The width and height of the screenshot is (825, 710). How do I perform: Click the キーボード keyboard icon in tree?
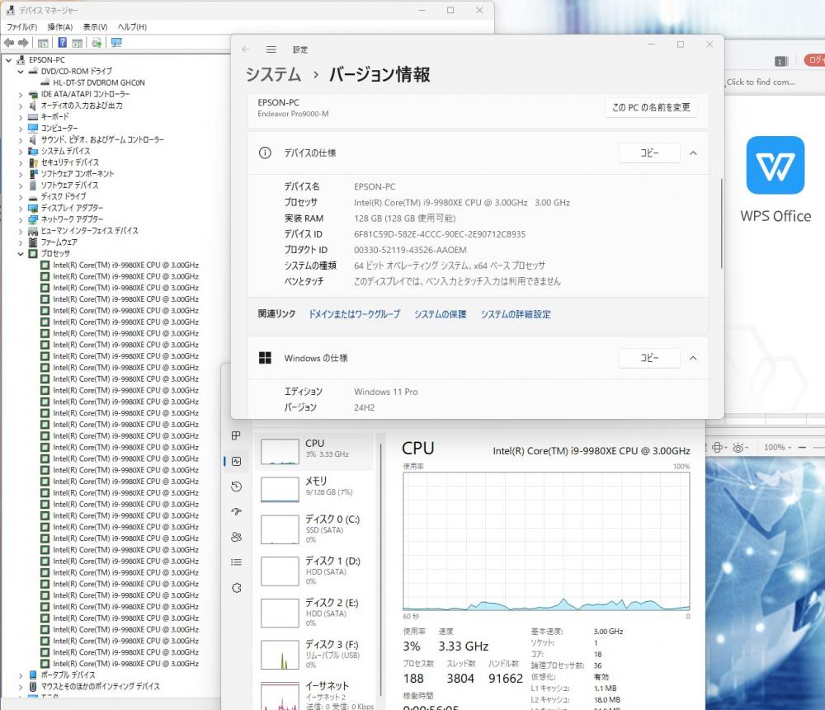(x=33, y=117)
